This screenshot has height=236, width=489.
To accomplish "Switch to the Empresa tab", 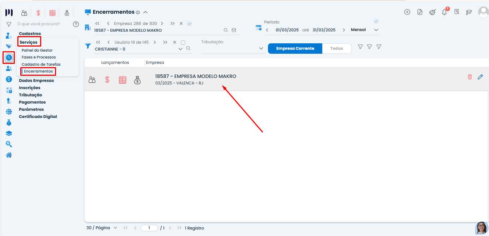I will [155, 62].
